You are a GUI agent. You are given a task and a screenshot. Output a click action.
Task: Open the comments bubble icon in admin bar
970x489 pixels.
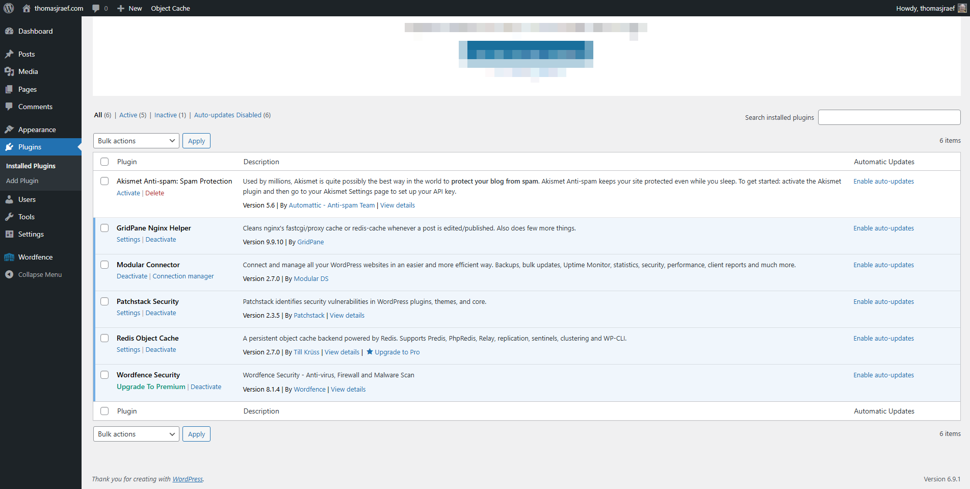click(x=96, y=8)
